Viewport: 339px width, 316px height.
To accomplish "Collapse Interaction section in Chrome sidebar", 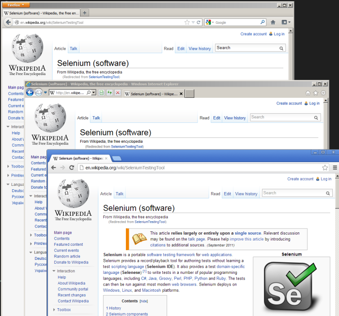I will pos(54,271).
